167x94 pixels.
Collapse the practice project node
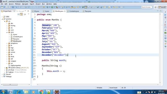point(2,19)
